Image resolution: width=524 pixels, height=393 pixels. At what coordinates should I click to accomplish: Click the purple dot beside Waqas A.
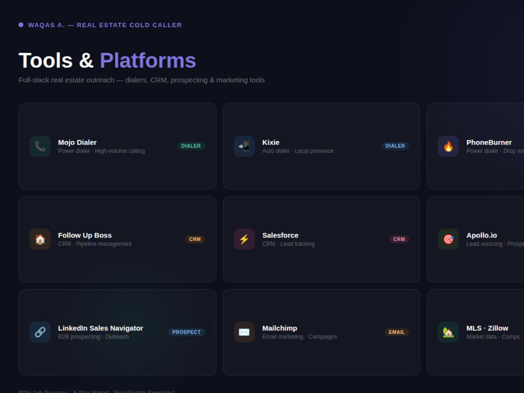(x=21, y=25)
